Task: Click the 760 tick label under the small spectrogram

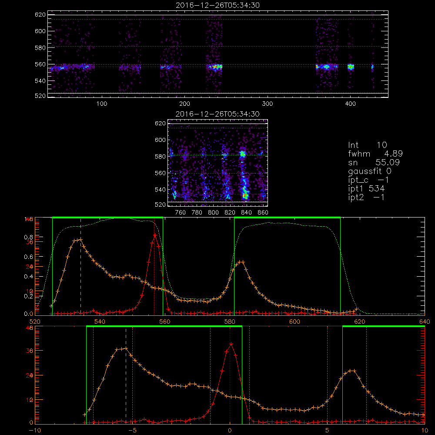Action: tap(181, 213)
